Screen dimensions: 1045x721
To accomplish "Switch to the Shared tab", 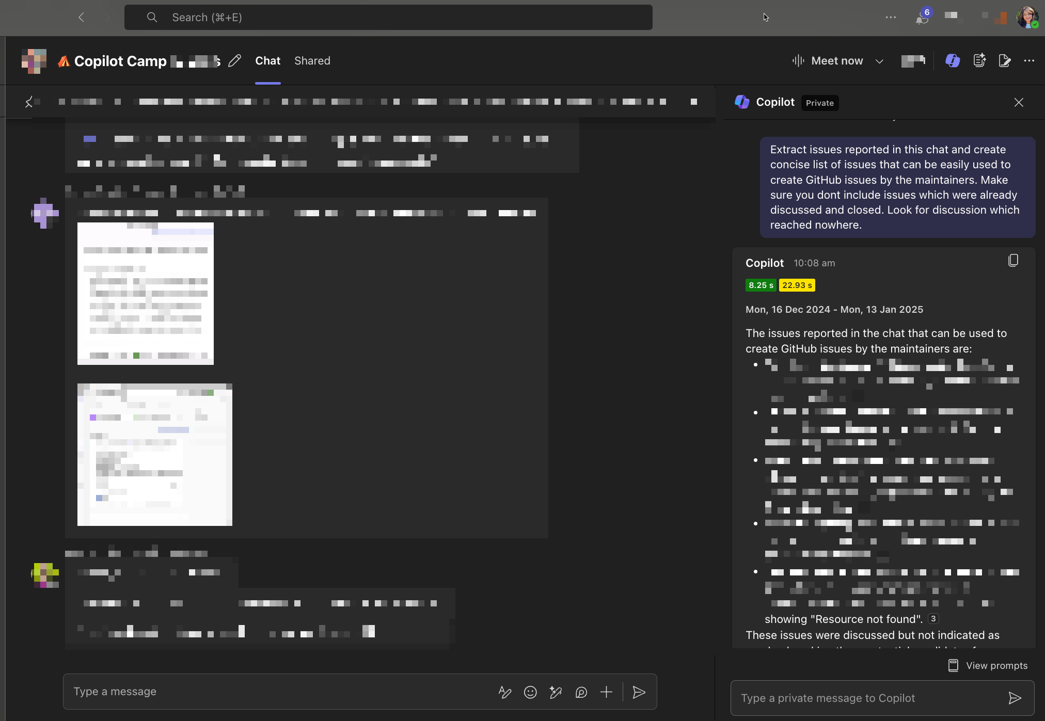I will tap(312, 61).
